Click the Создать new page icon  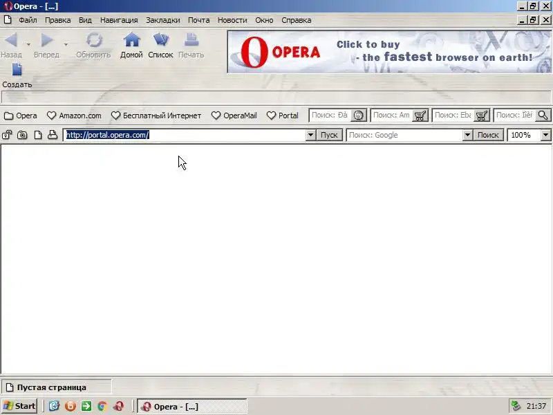[x=17, y=70]
